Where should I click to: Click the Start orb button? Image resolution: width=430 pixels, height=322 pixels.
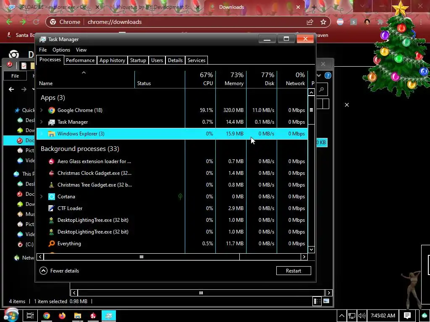[10, 315]
